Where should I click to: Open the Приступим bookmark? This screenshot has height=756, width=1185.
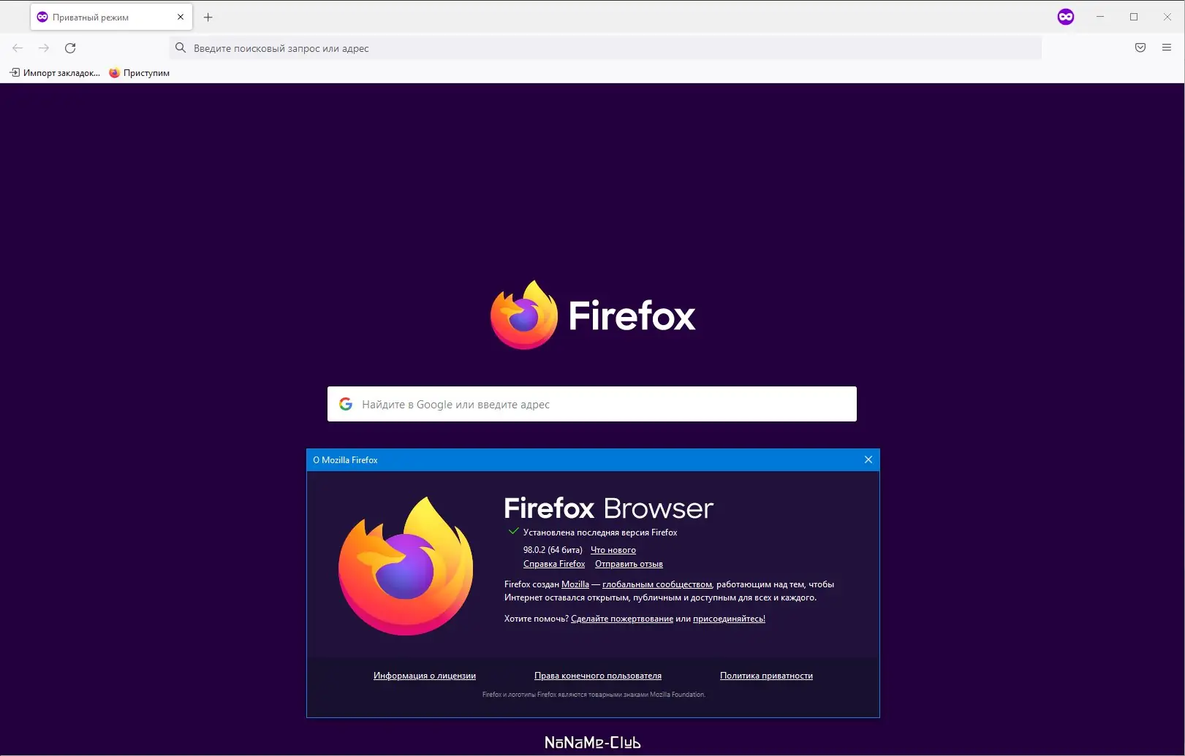click(140, 73)
